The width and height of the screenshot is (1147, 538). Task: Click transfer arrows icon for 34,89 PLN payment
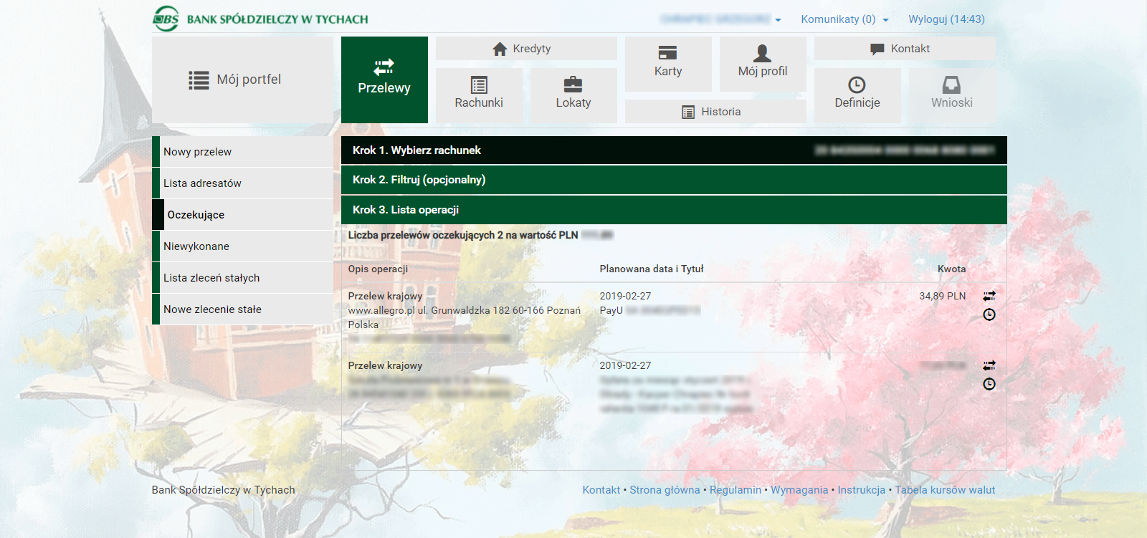click(x=989, y=296)
